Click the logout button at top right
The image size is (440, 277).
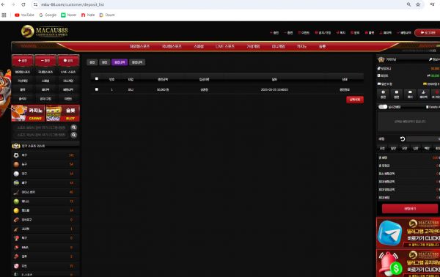(x=428, y=33)
